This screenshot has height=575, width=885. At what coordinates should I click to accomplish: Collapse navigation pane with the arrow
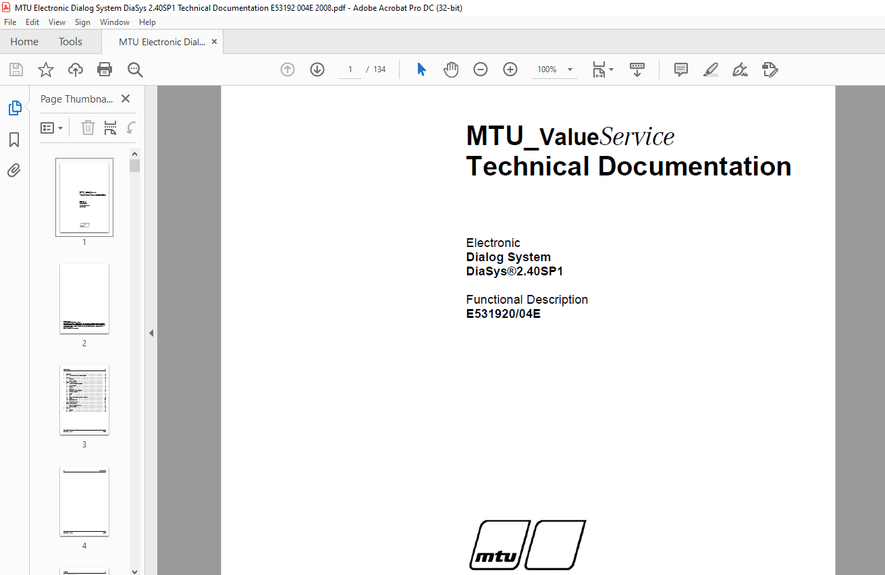[x=151, y=333]
